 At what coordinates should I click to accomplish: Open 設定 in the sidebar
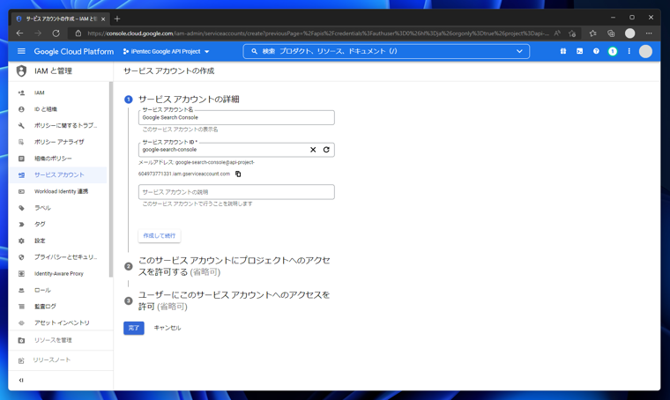(x=58, y=241)
